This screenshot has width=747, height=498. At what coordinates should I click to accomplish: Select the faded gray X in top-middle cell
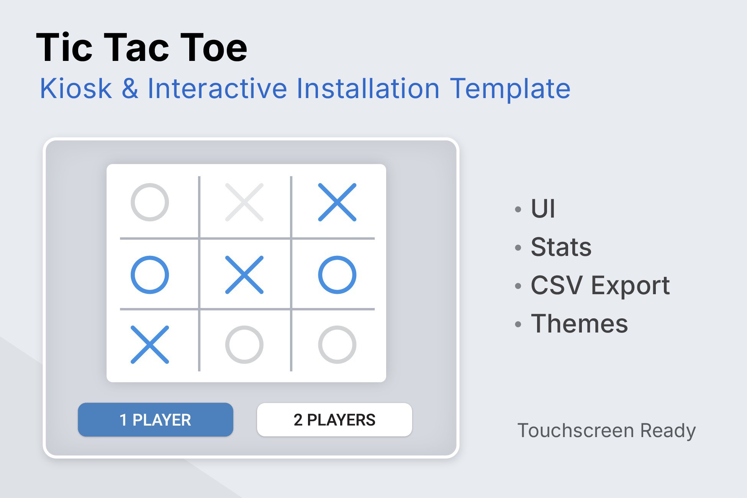point(244,202)
